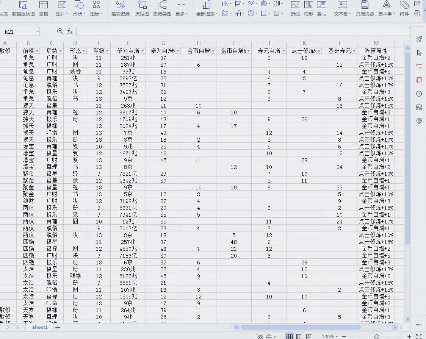Open the filter dropdown for 基础寿元
The image size is (426, 339).
pos(354,51)
